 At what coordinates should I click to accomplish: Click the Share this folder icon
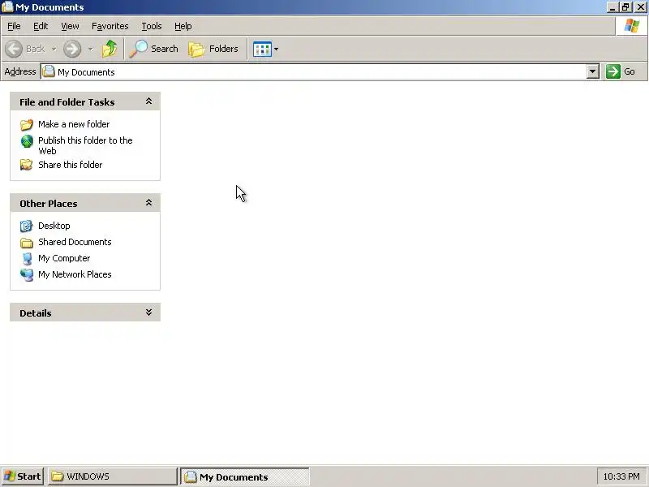pyautogui.click(x=27, y=165)
